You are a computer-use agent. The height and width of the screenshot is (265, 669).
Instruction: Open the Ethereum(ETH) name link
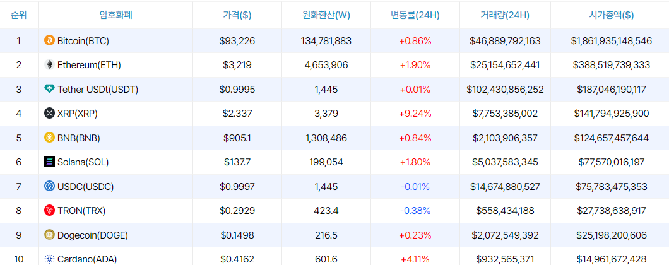(89, 65)
